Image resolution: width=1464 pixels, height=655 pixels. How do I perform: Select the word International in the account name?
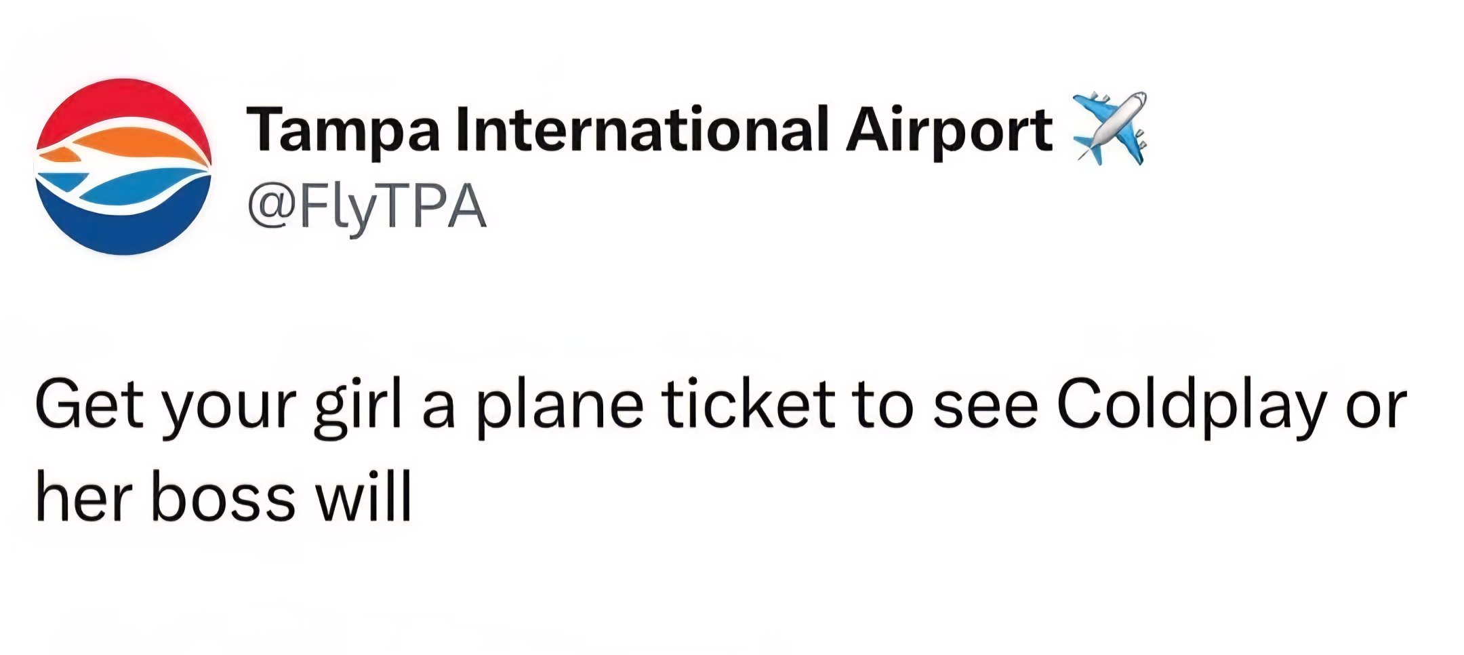click(x=642, y=130)
